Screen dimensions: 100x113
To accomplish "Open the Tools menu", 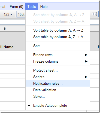I will point(32,7).
